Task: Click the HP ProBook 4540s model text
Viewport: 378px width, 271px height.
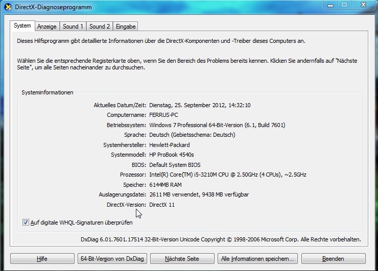Action: click(x=172, y=155)
